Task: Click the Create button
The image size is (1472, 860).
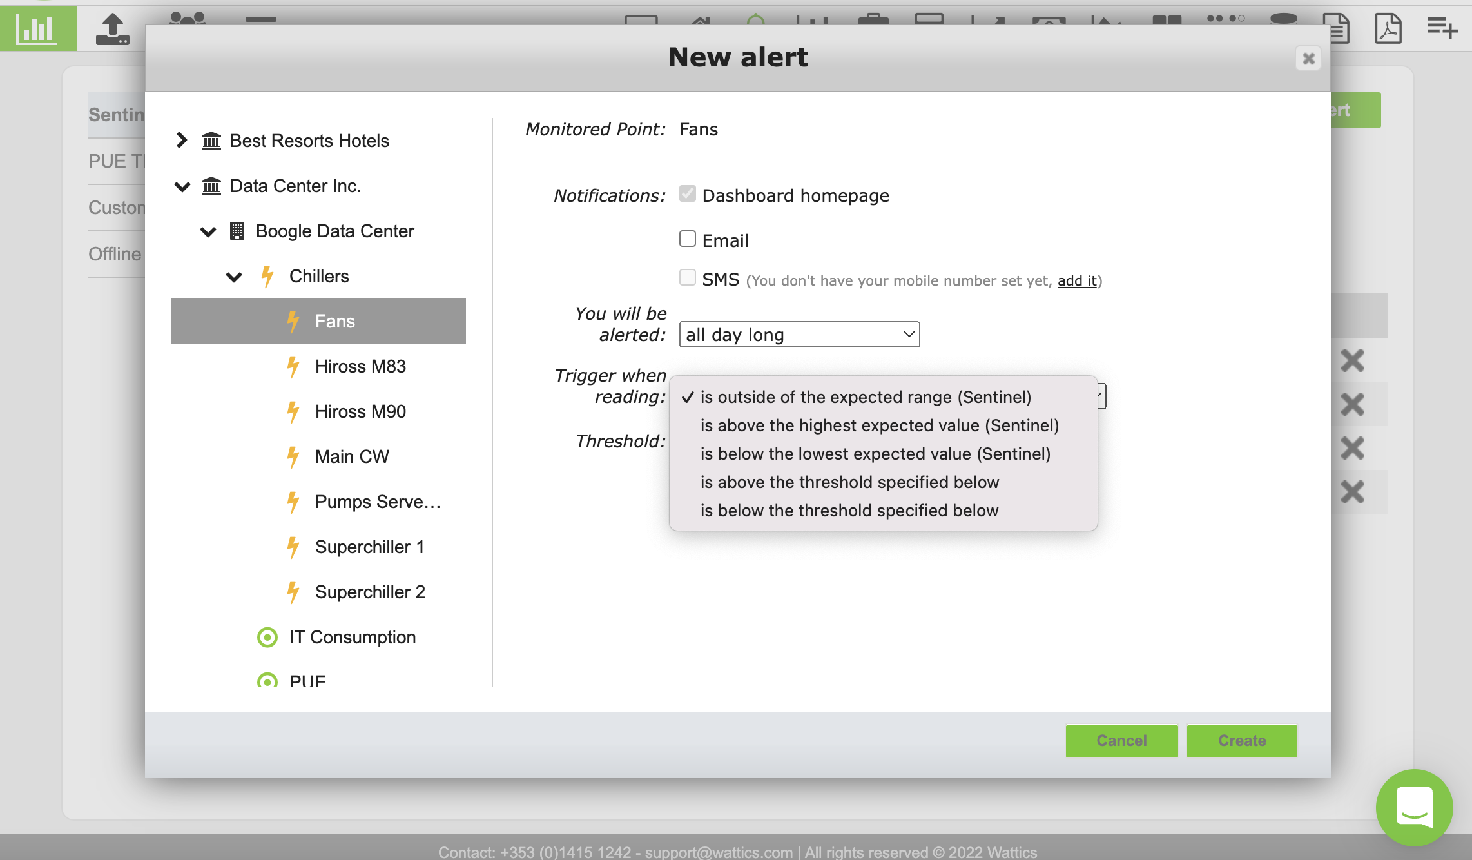Action: click(1241, 741)
